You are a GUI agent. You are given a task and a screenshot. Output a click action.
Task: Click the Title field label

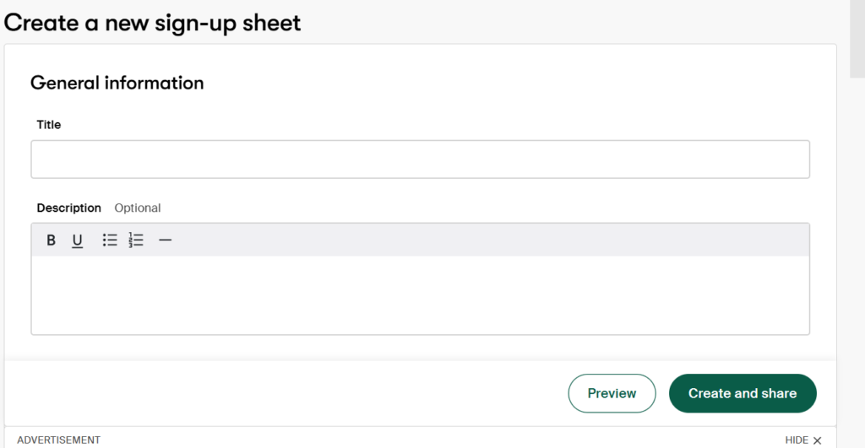(x=49, y=125)
